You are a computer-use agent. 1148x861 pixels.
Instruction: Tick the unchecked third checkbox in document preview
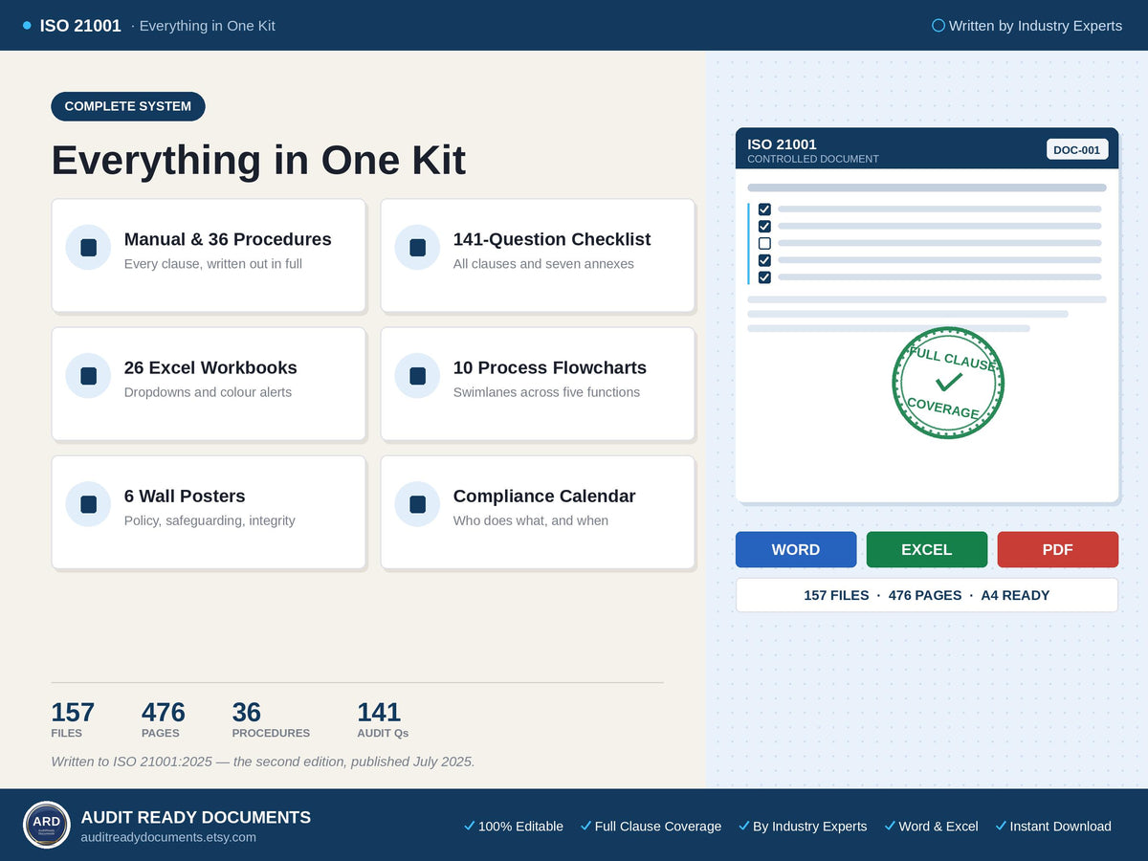click(x=764, y=243)
